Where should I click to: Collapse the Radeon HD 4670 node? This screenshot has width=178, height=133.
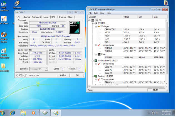coord(92,76)
